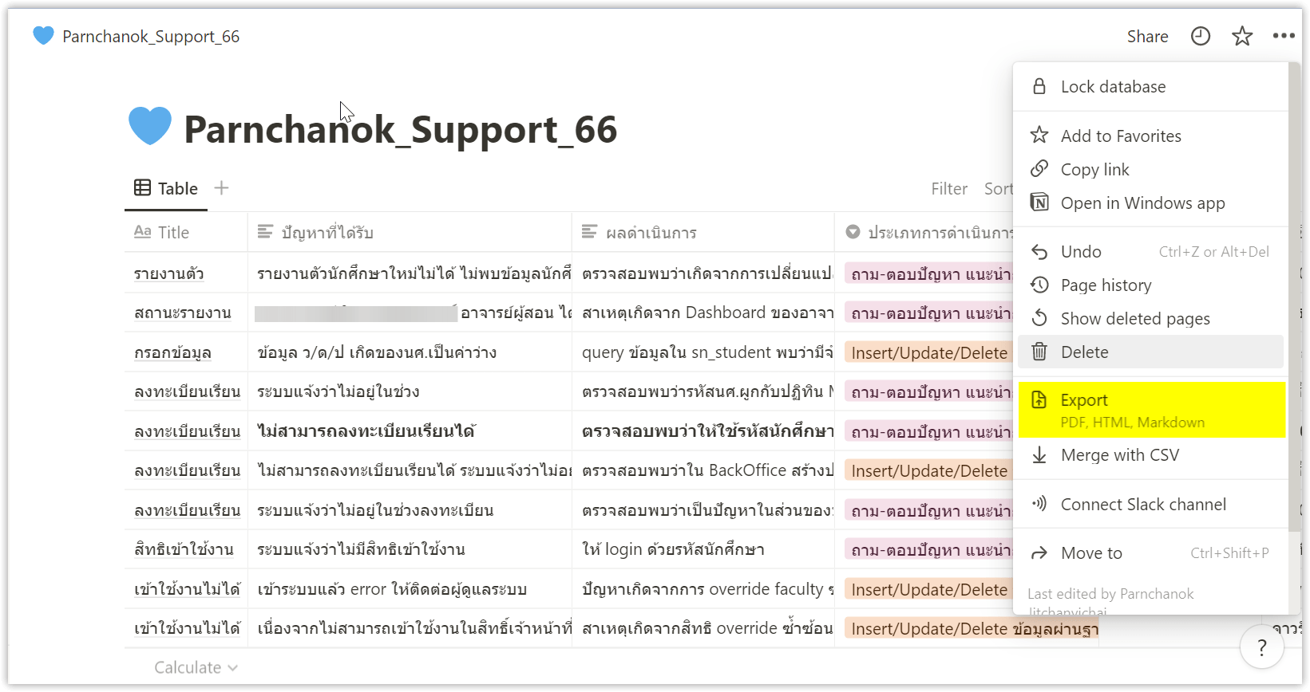Click the lock icon for Lock database

1039,86
